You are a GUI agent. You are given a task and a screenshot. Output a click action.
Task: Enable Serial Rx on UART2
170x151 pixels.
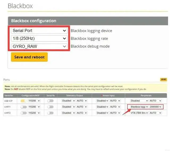(50, 113)
